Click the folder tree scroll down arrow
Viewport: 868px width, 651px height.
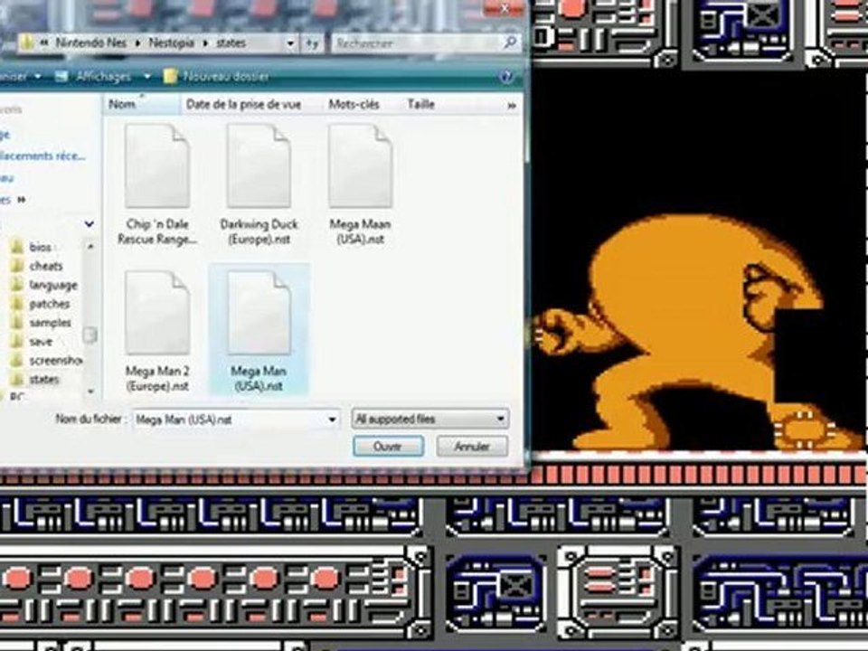pyautogui.click(x=90, y=391)
